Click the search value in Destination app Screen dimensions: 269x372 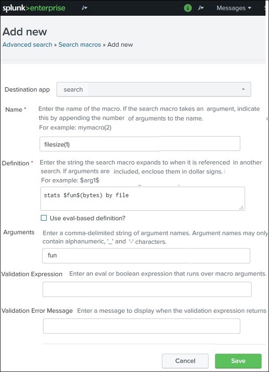pos(73,89)
